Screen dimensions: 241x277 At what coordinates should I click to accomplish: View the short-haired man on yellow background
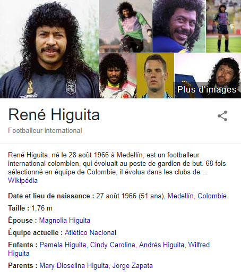pyautogui.click(x=155, y=75)
